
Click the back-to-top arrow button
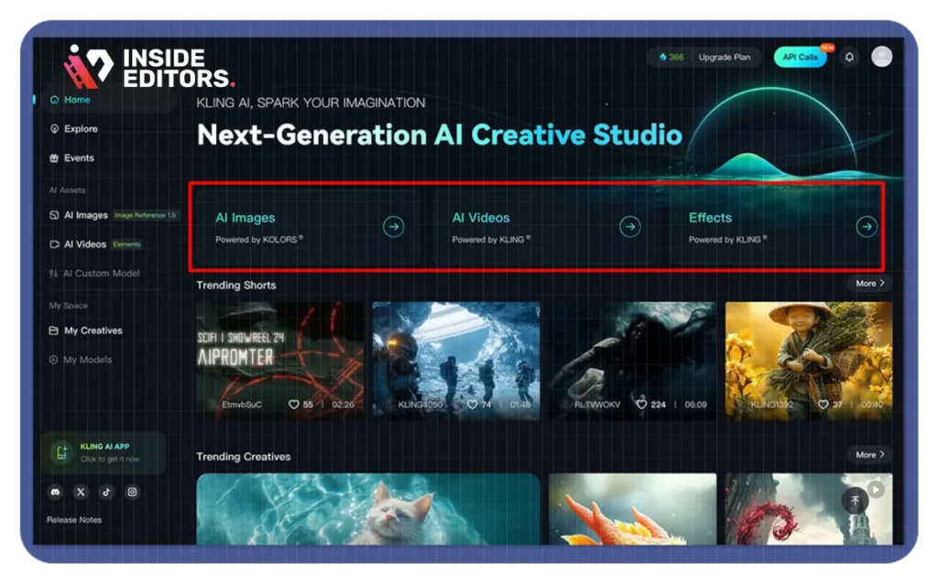click(x=855, y=501)
